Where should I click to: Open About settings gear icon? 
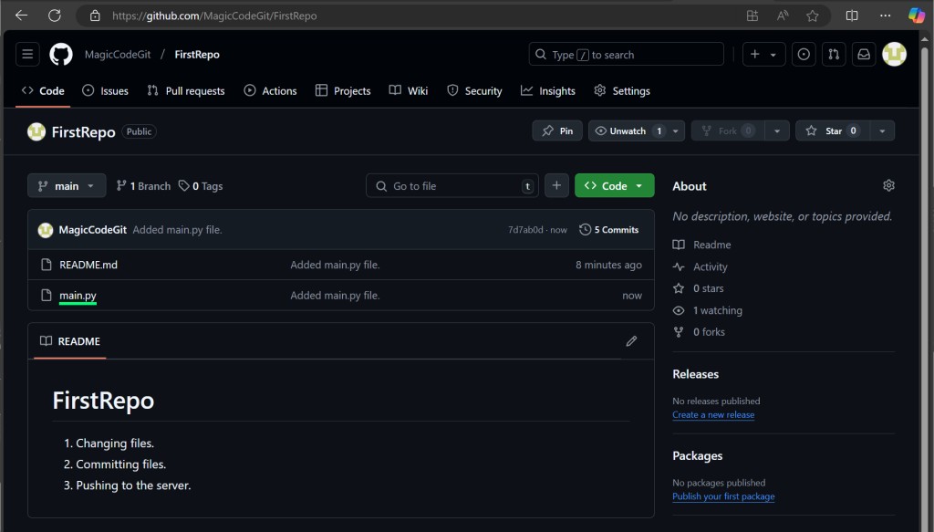(x=888, y=186)
